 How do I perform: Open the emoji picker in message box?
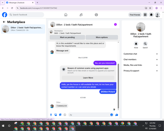[x=112, y=115]
